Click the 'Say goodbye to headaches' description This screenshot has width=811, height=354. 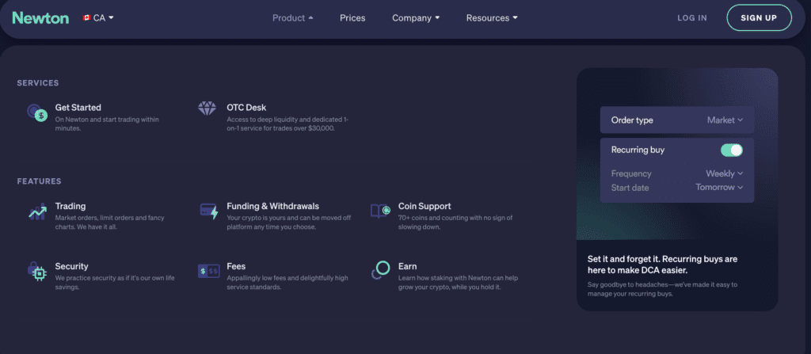click(663, 289)
